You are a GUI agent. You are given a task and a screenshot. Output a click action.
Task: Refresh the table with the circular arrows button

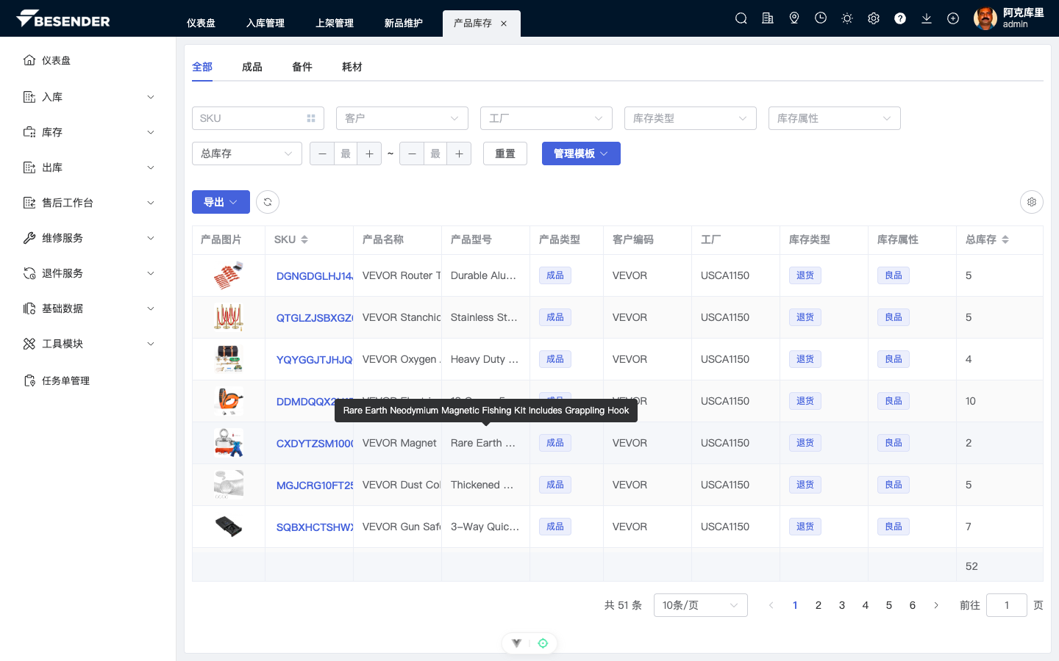click(268, 202)
